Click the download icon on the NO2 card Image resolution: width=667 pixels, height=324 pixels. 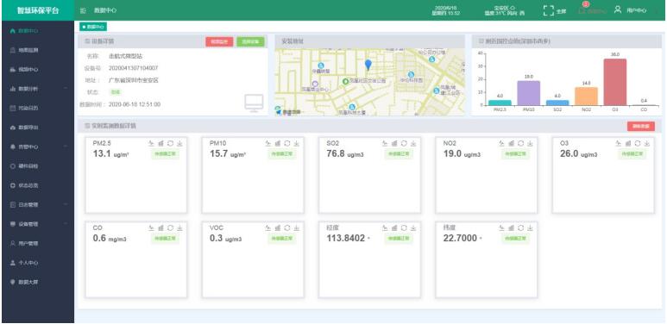[530, 144]
